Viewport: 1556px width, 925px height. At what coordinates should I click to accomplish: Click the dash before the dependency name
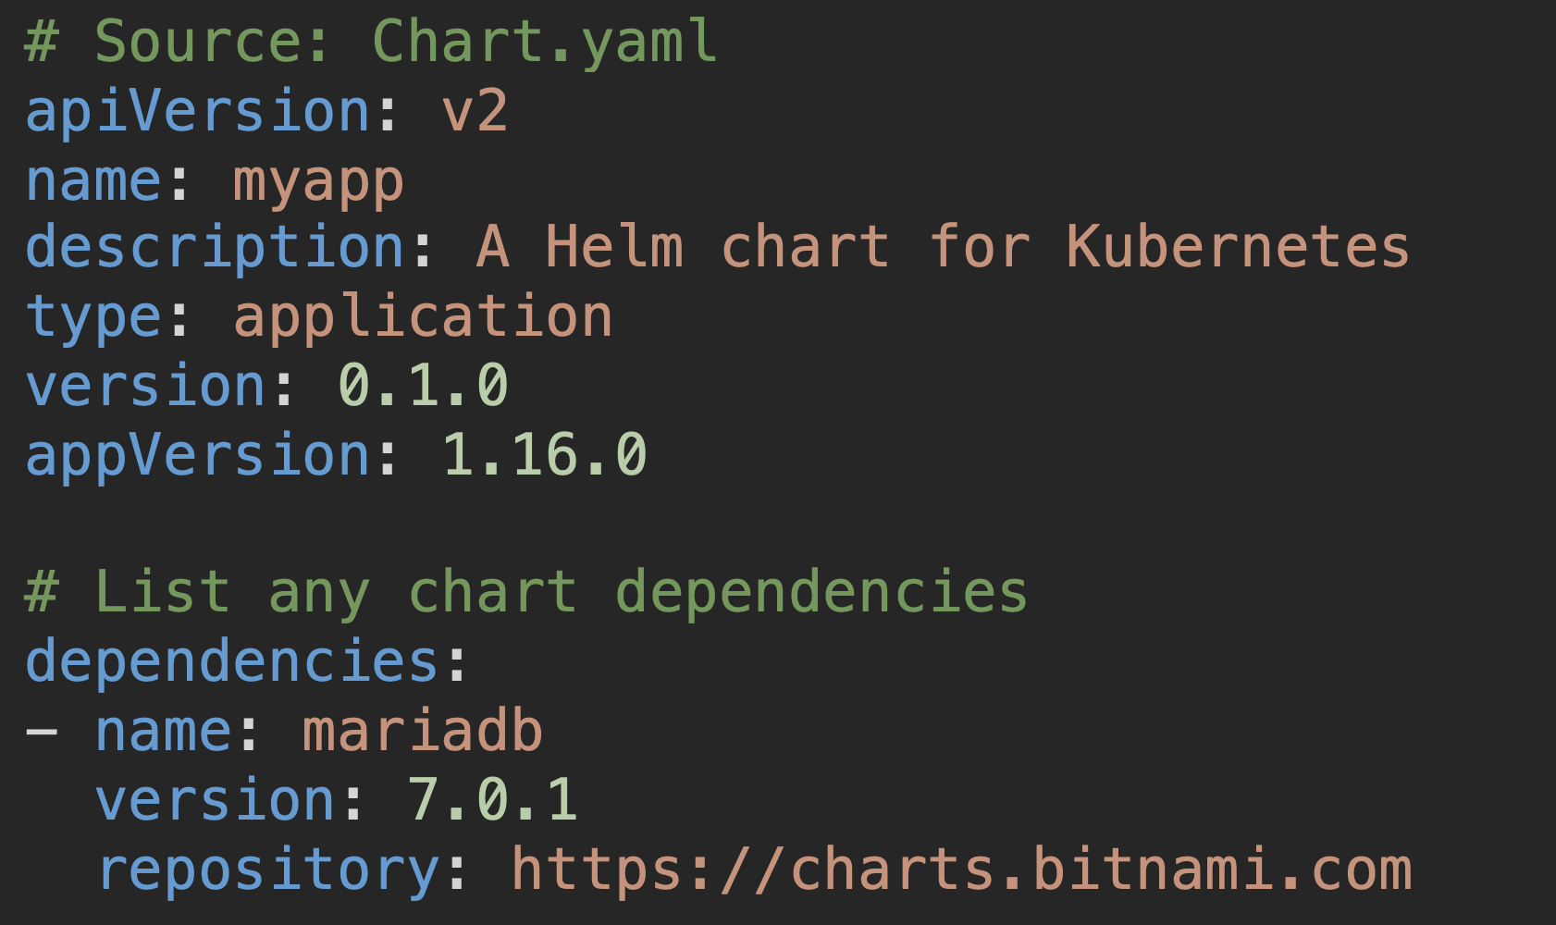click(x=42, y=732)
